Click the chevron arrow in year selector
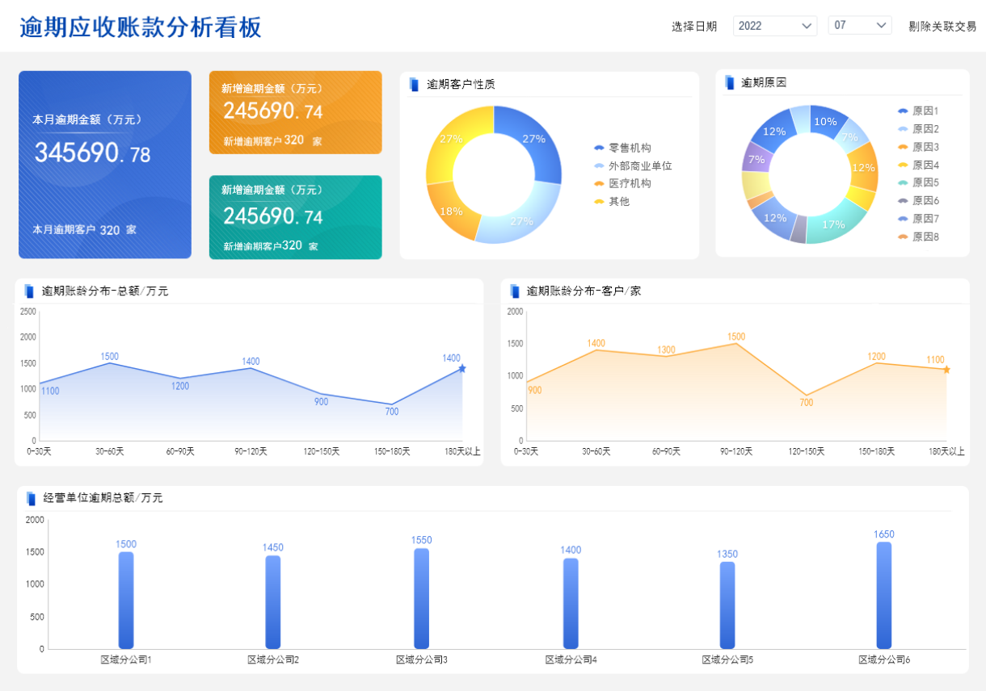This screenshot has width=986, height=691. (x=807, y=26)
